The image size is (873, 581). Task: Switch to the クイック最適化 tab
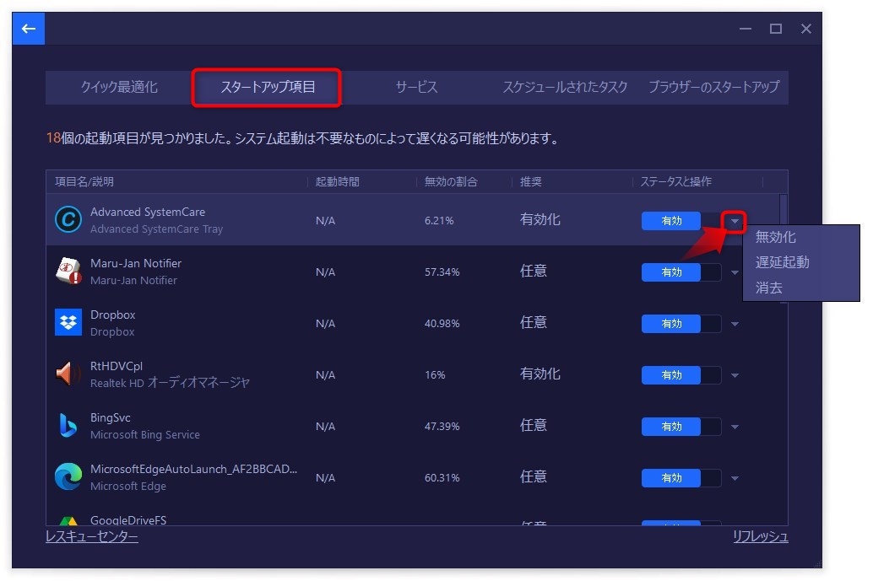pyautogui.click(x=119, y=88)
